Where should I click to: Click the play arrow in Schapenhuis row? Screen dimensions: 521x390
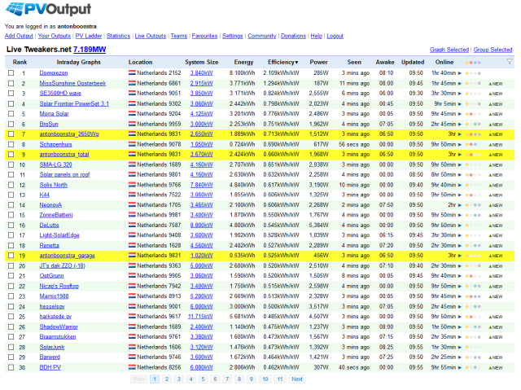point(460,144)
